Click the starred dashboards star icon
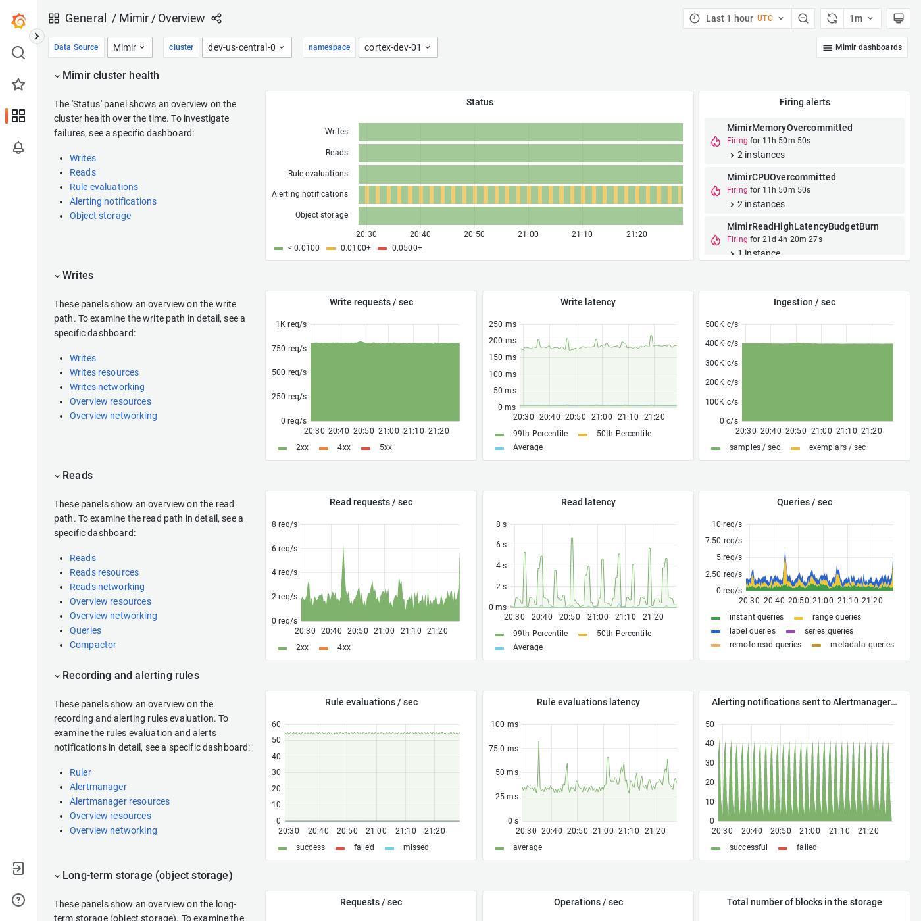The height and width of the screenshot is (921, 921). click(18, 84)
